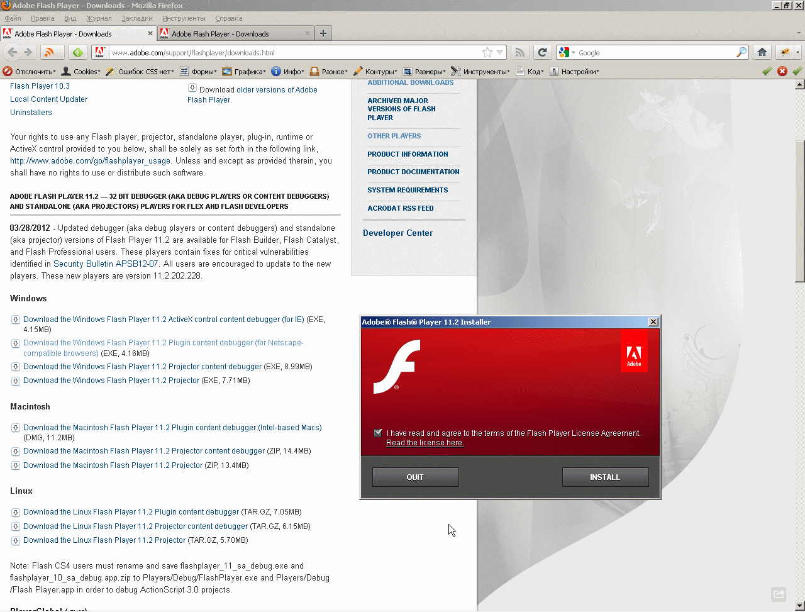Click the QUIT button in the installer
This screenshot has width=805, height=612.
tap(415, 477)
